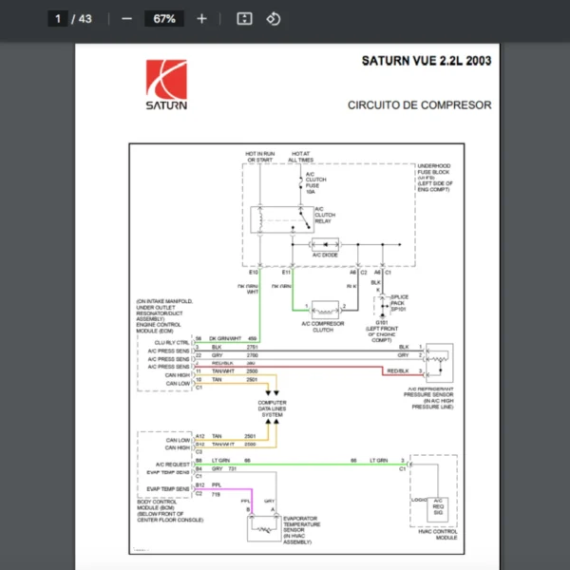Click the ENGINE CONTROL MODULE (ECM) label
The height and width of the screenshot is (570, 570).
coord(158,328)
